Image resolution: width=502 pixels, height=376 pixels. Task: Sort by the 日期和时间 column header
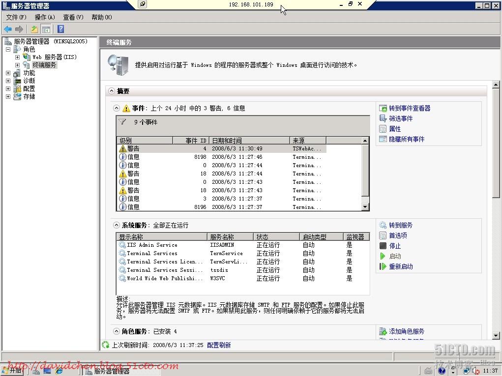point(249,140)
